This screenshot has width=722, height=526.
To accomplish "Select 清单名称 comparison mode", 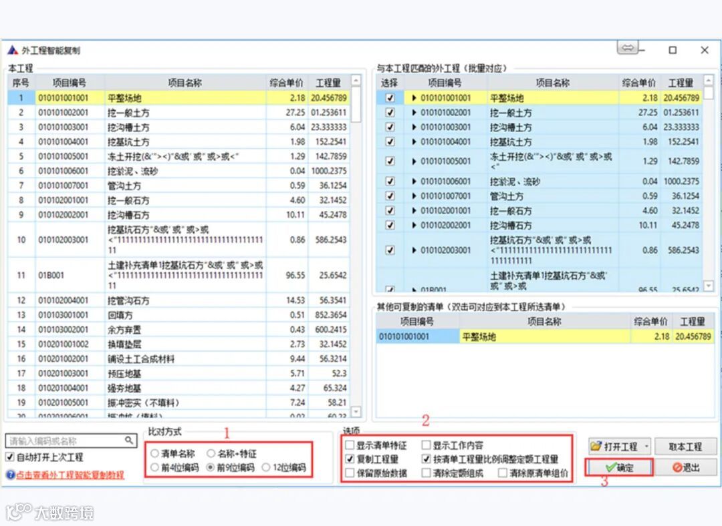I will (154, 454).
